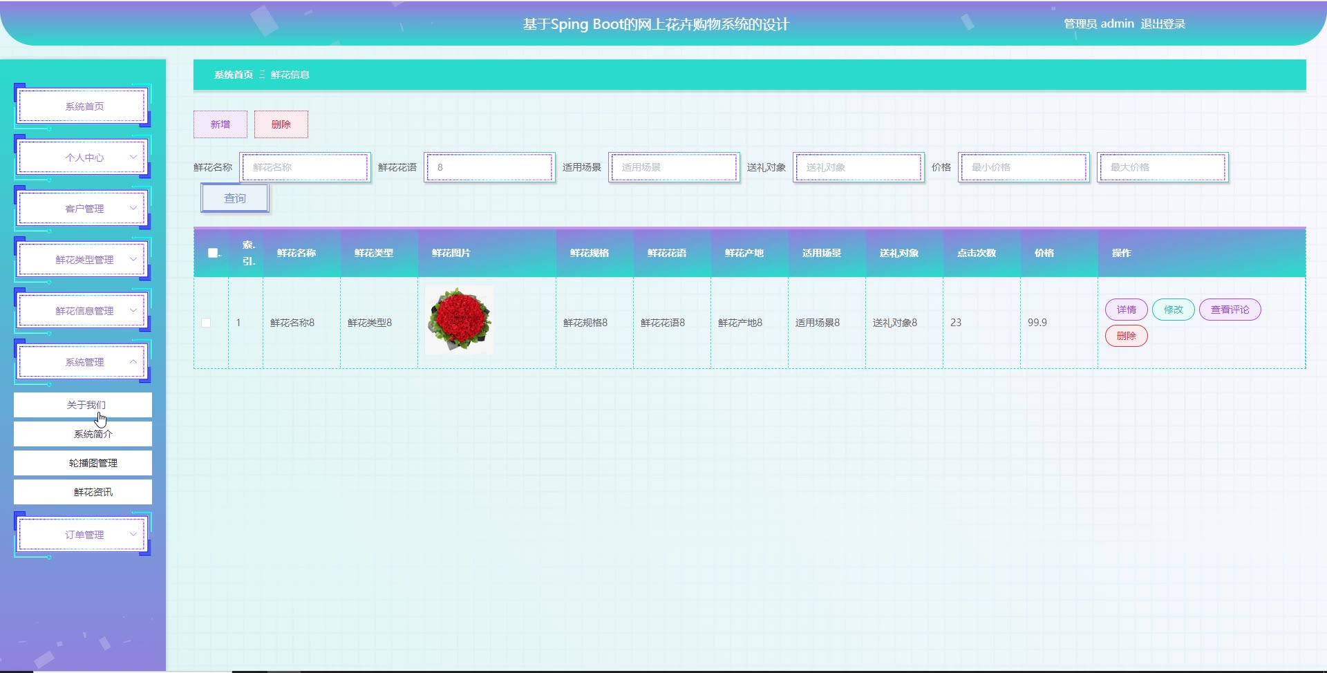
Task: Focus the 鲜花花语 field containing 8
Action: point(490,167)
